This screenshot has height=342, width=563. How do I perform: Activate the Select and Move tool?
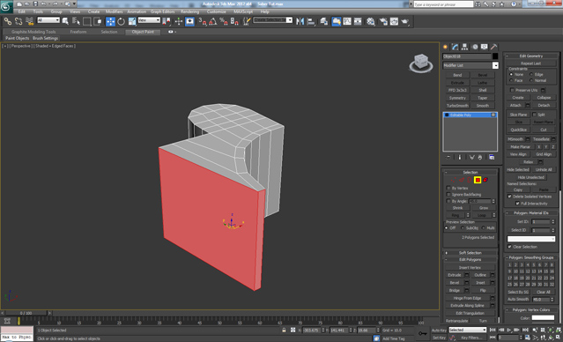click(111, 21)
